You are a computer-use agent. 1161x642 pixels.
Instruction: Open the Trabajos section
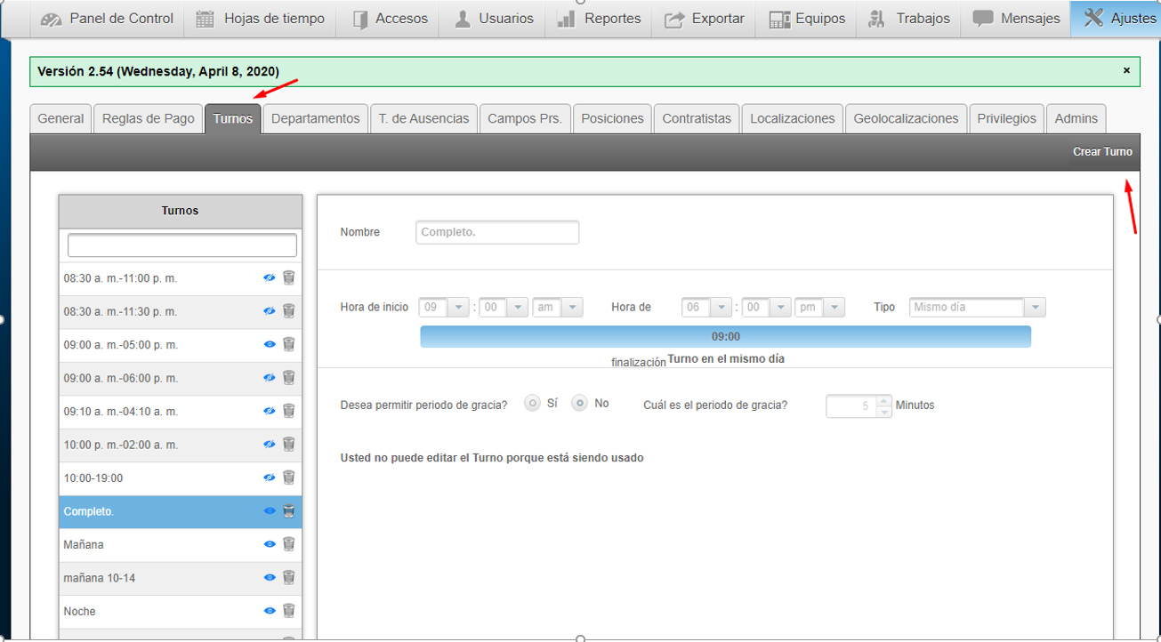click(x=909, y=19)
